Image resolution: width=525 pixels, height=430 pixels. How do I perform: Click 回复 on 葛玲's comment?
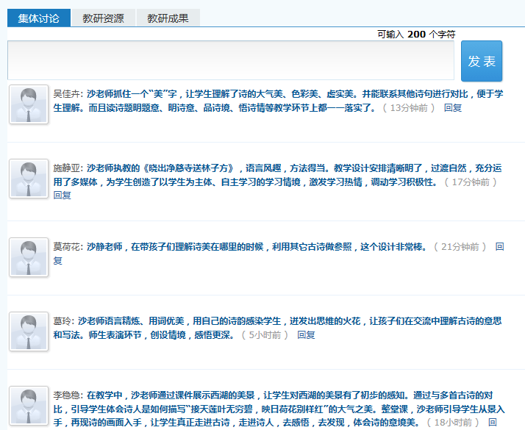306,335
